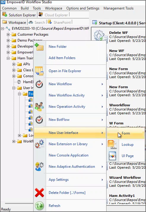Viewport: 146px width, 212px height.
Task: Click the Lookup submenu icon
Action: [x=112, y=145]
